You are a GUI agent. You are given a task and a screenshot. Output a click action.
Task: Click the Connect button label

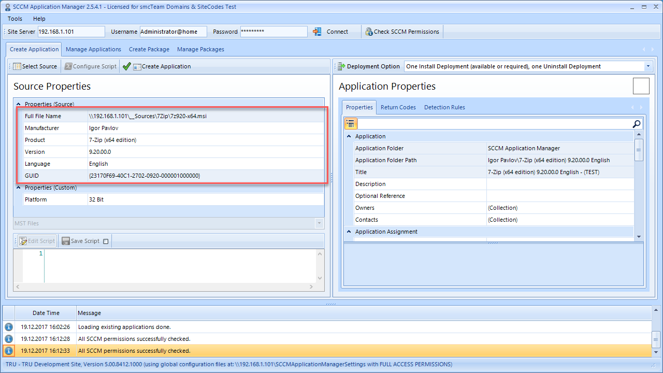coord(337,32)
